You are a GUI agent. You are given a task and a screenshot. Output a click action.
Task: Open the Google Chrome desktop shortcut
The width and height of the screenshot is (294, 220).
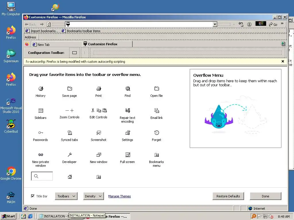[x=11, y=173]
